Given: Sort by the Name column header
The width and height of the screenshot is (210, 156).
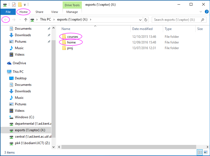Looking at the screenshot, I should 66,29.
